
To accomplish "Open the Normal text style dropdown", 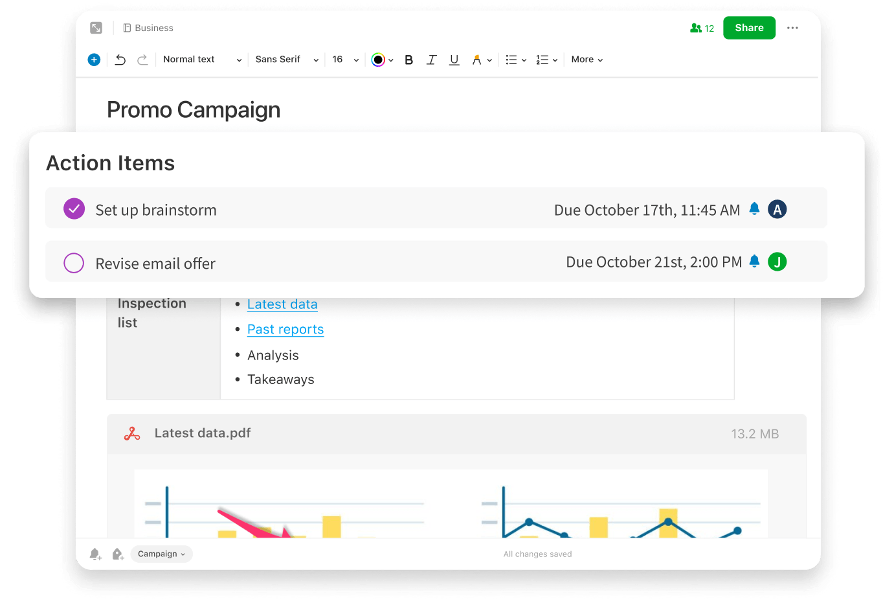I will (x=202, y=60).
